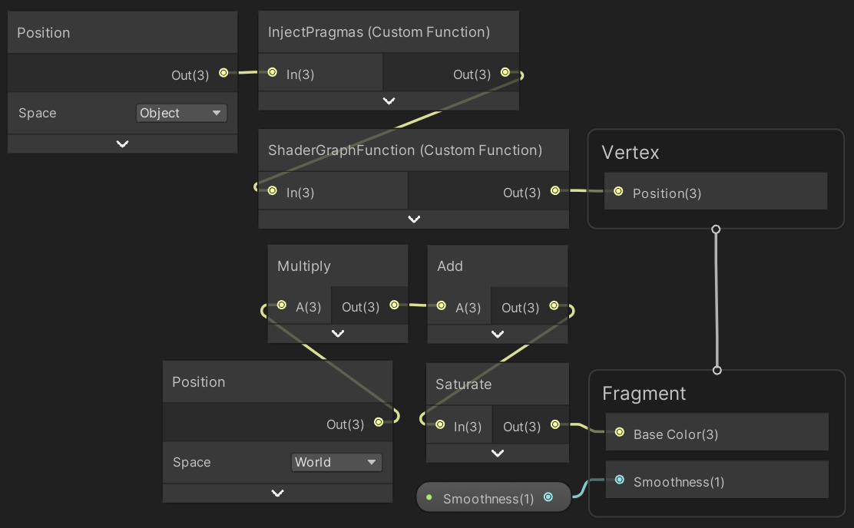The image size is (854, 528).
Task: Open the Object space dropdown on Position node
Action: tap(181, 113)
